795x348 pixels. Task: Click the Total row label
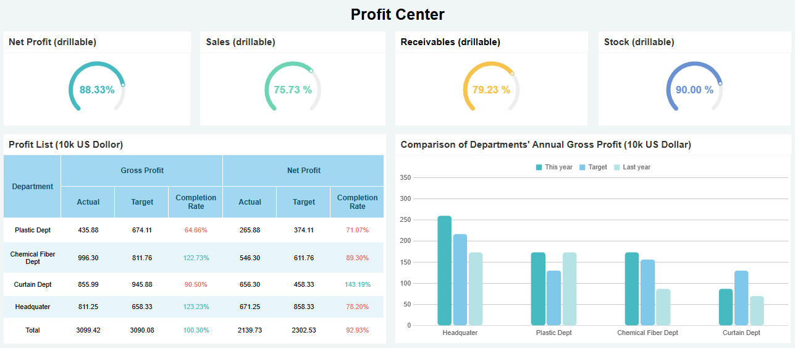click(x=33, y=330)
